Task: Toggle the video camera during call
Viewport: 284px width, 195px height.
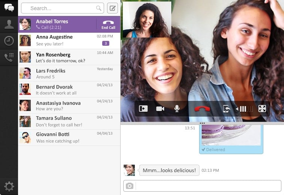Action: coord(160,109)
